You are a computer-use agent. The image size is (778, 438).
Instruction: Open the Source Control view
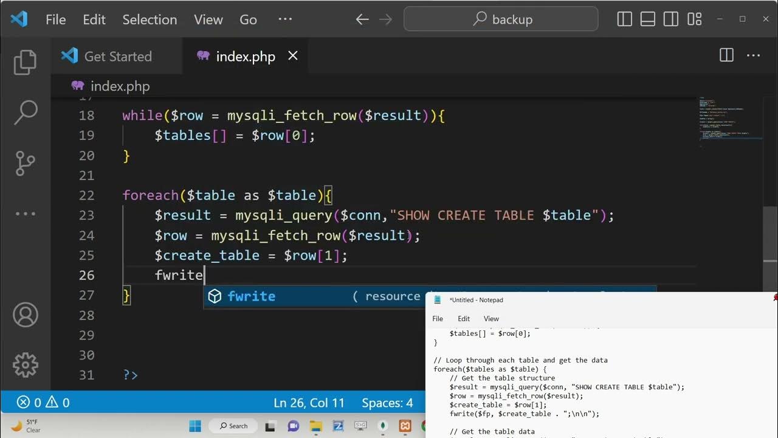[x=25, y=163]
